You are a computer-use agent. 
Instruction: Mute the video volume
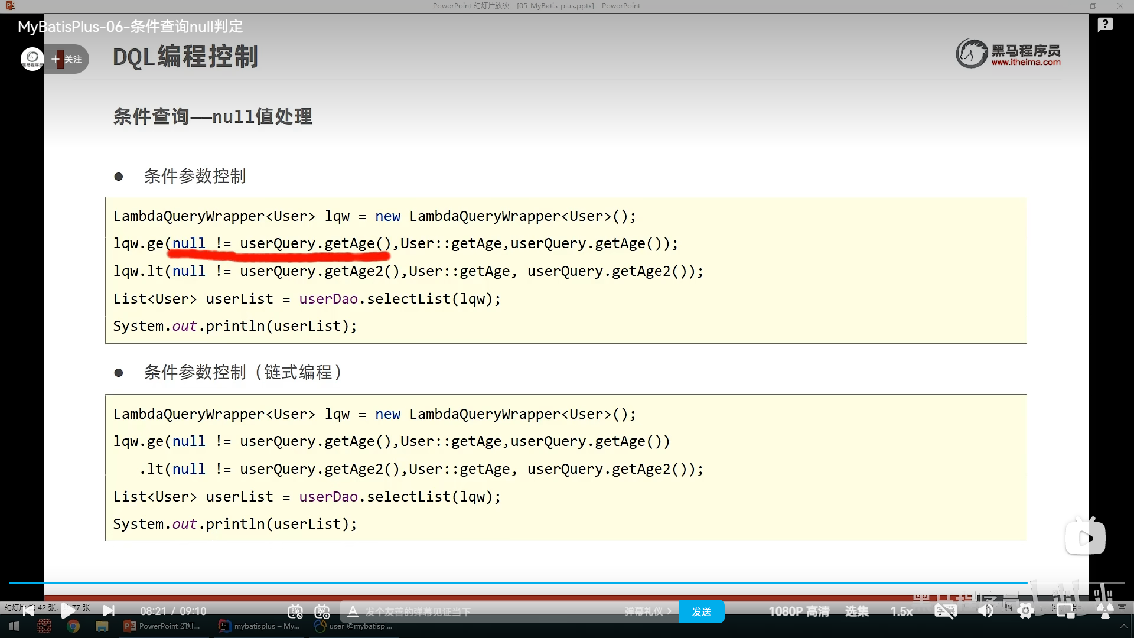985,611
